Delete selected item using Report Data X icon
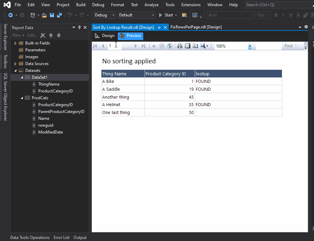Screen dimensions: 314x241 pyautogui.click(x=43, y=35)
